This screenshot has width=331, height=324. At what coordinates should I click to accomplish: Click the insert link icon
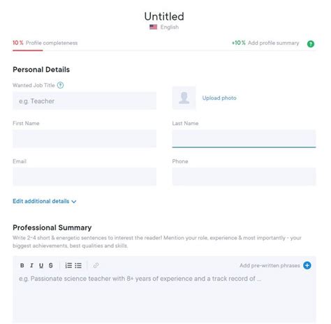coord(96,265)
